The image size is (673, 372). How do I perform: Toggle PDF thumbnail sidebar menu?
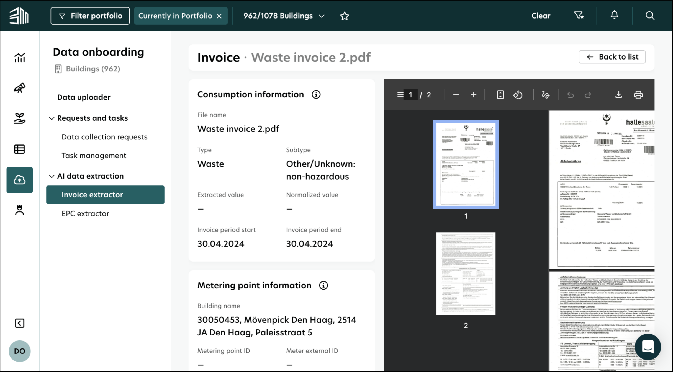pos(400,95)
